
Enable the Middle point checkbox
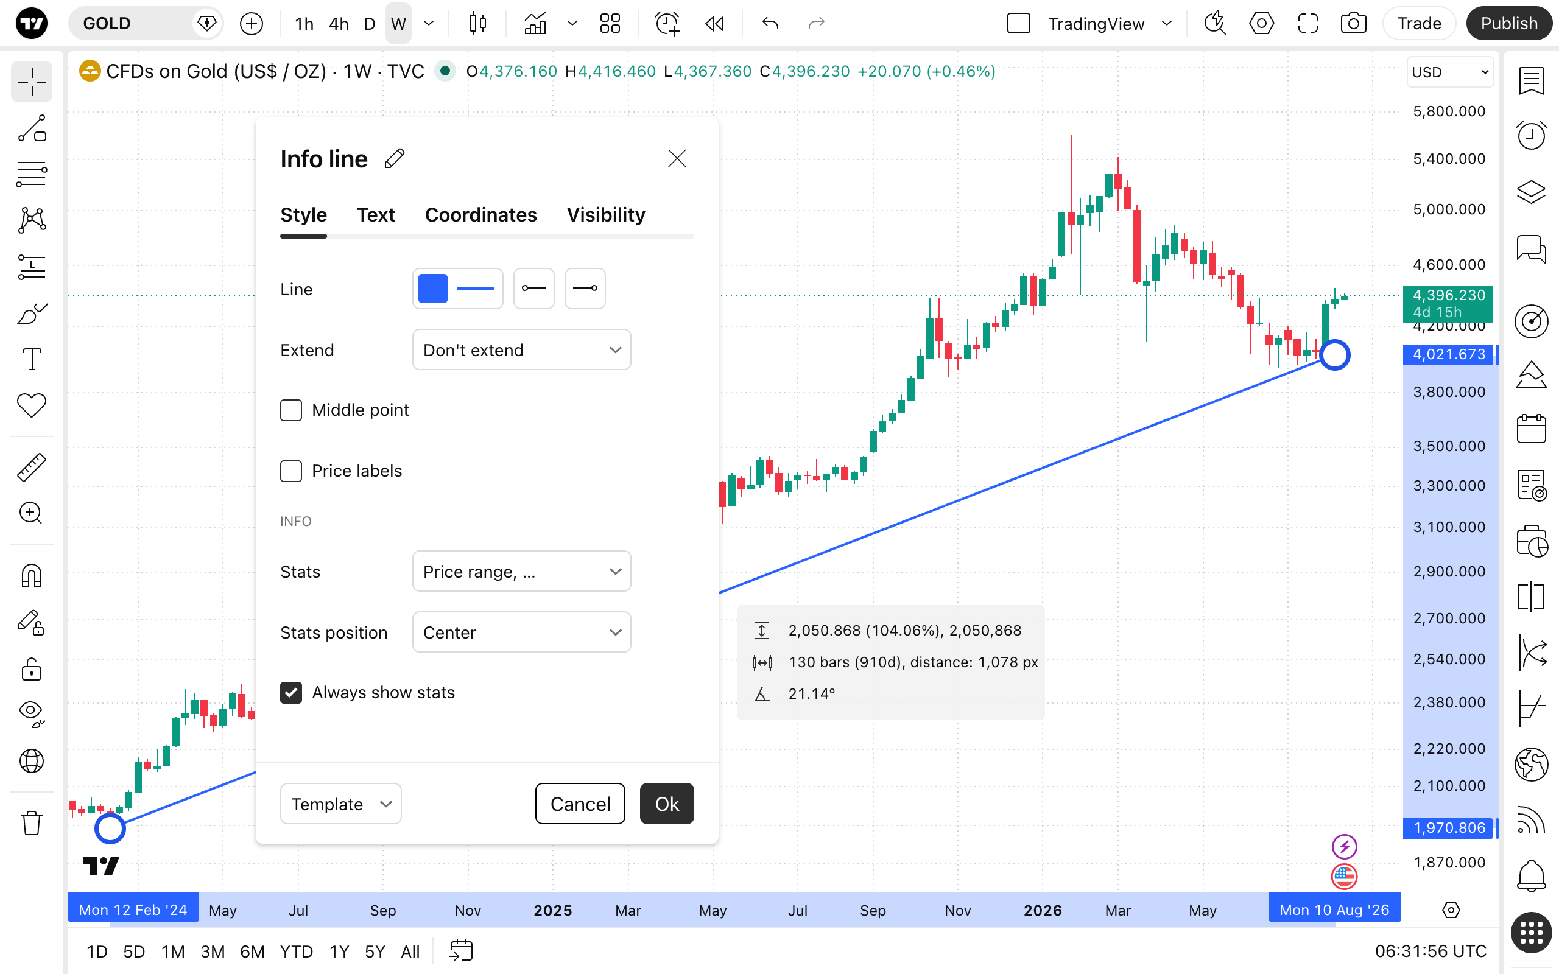tap(291, 410)
